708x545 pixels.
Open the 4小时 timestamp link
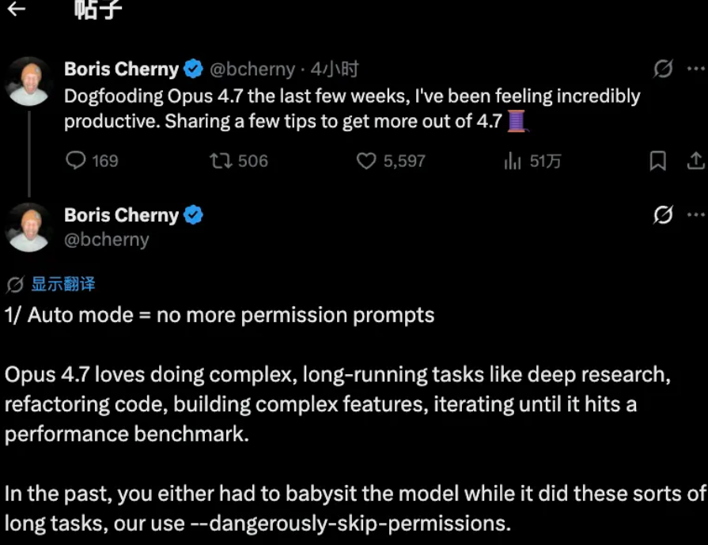(335, 70)
